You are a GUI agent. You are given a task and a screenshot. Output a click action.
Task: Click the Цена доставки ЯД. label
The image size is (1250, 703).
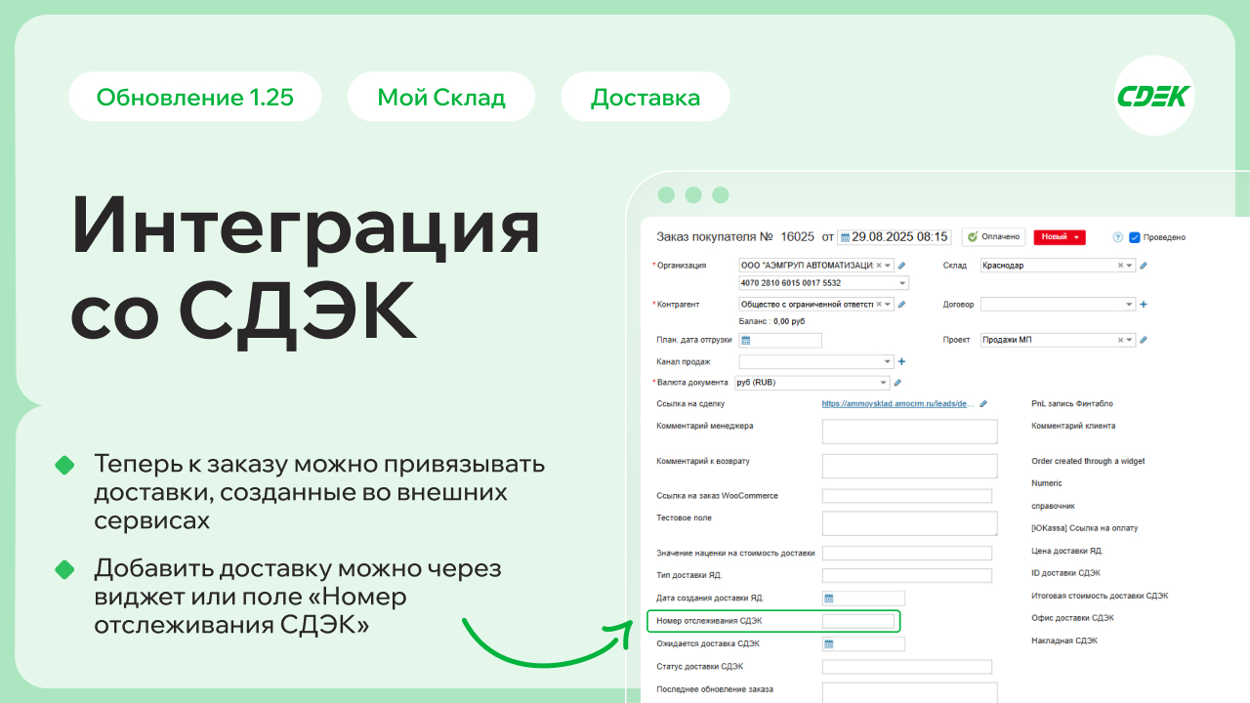(1067, 551)
